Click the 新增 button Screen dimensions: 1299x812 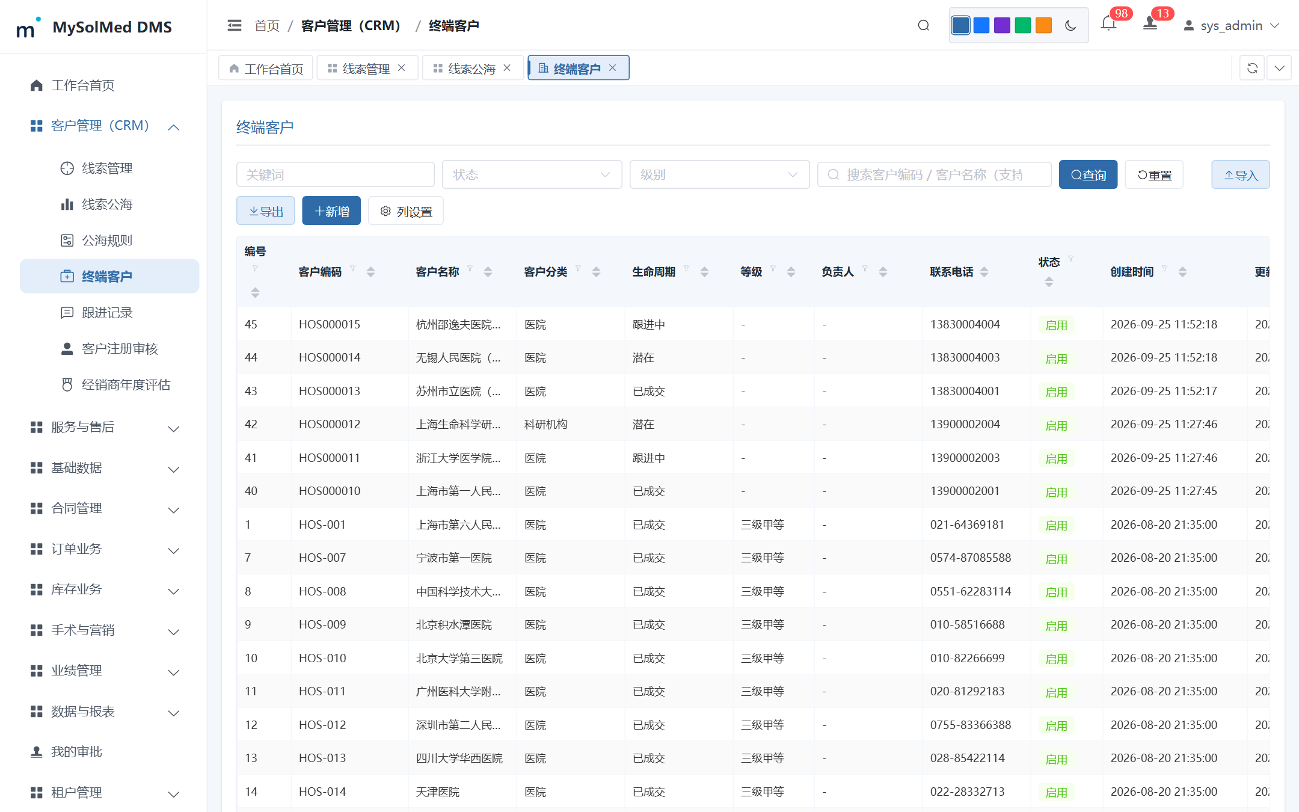(331, 211)
